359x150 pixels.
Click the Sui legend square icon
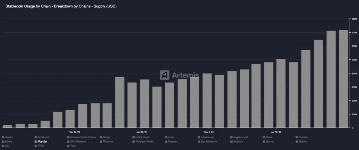[x=3, y=146]
